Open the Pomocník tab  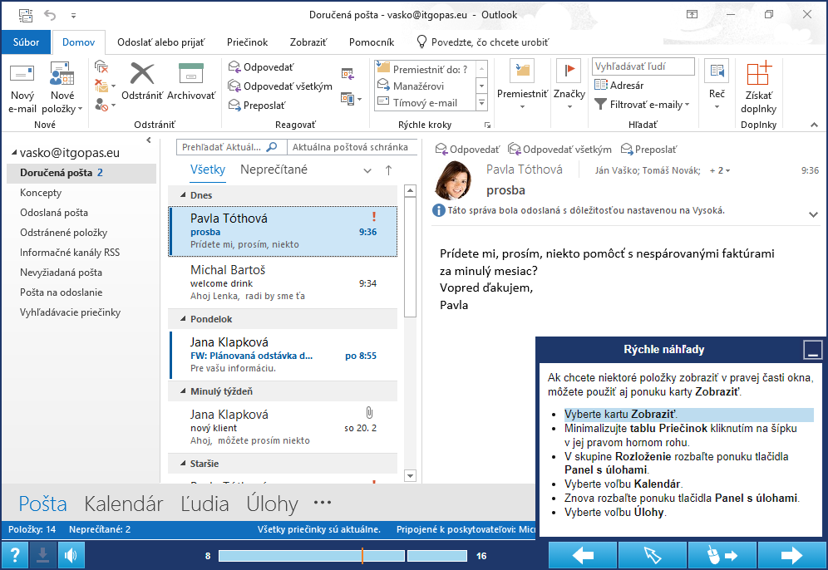tap(372, 42)
